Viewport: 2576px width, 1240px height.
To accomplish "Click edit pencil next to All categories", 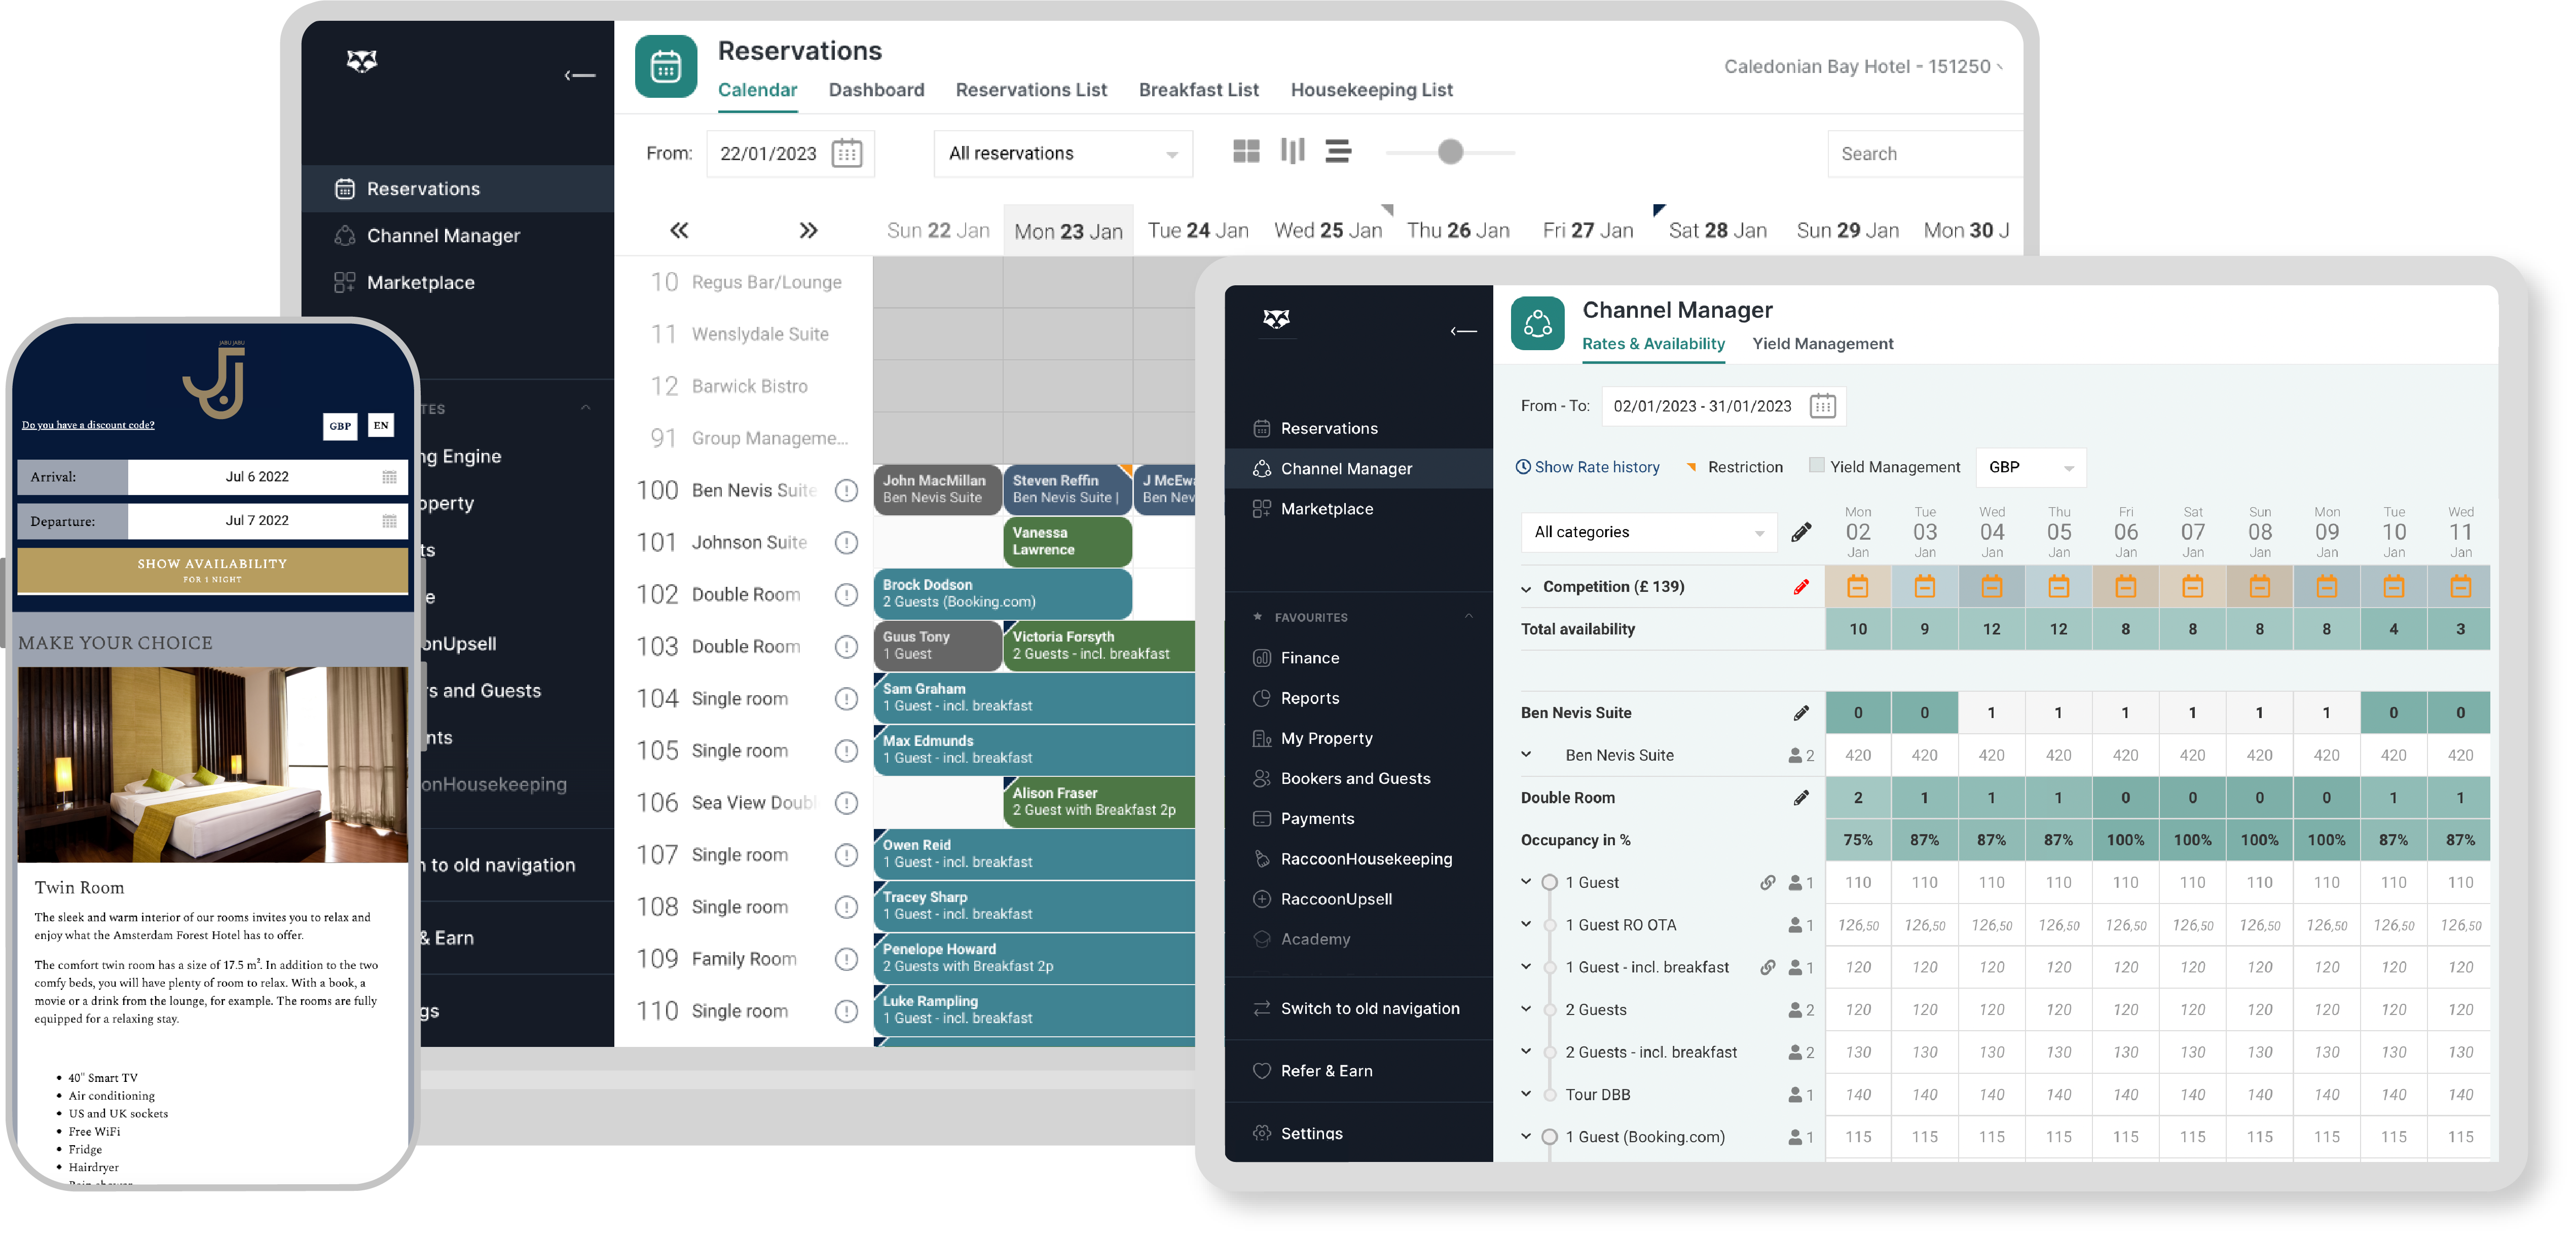I will click(x=1801, y=532).
